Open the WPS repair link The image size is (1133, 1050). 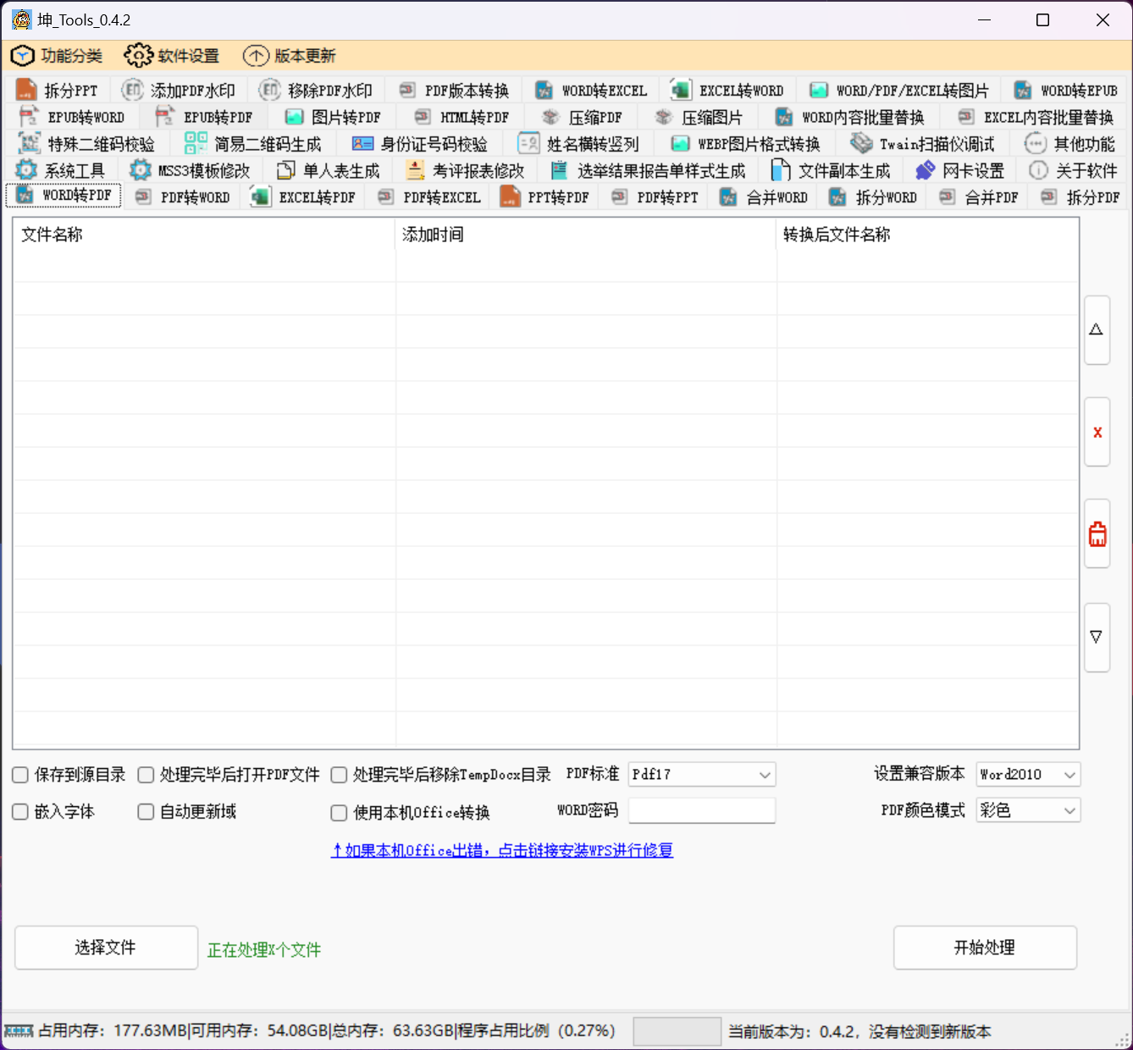[501, 850]
